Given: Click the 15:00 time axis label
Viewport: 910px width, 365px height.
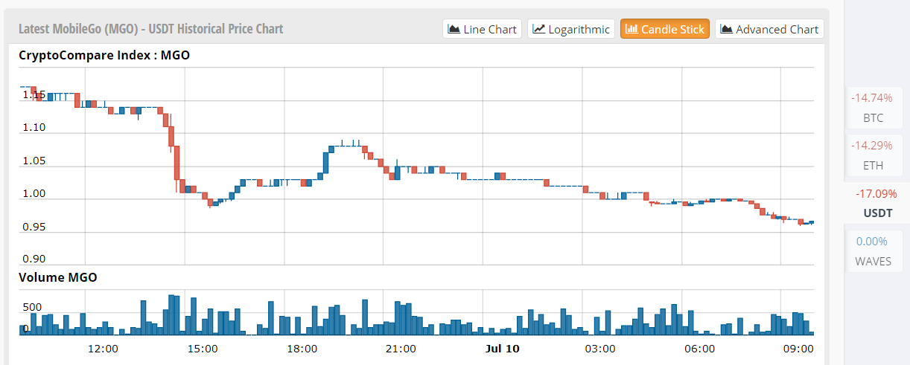Looking at the screenshot, I should point(203,348).
